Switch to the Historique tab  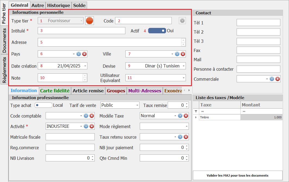(59, 5)
